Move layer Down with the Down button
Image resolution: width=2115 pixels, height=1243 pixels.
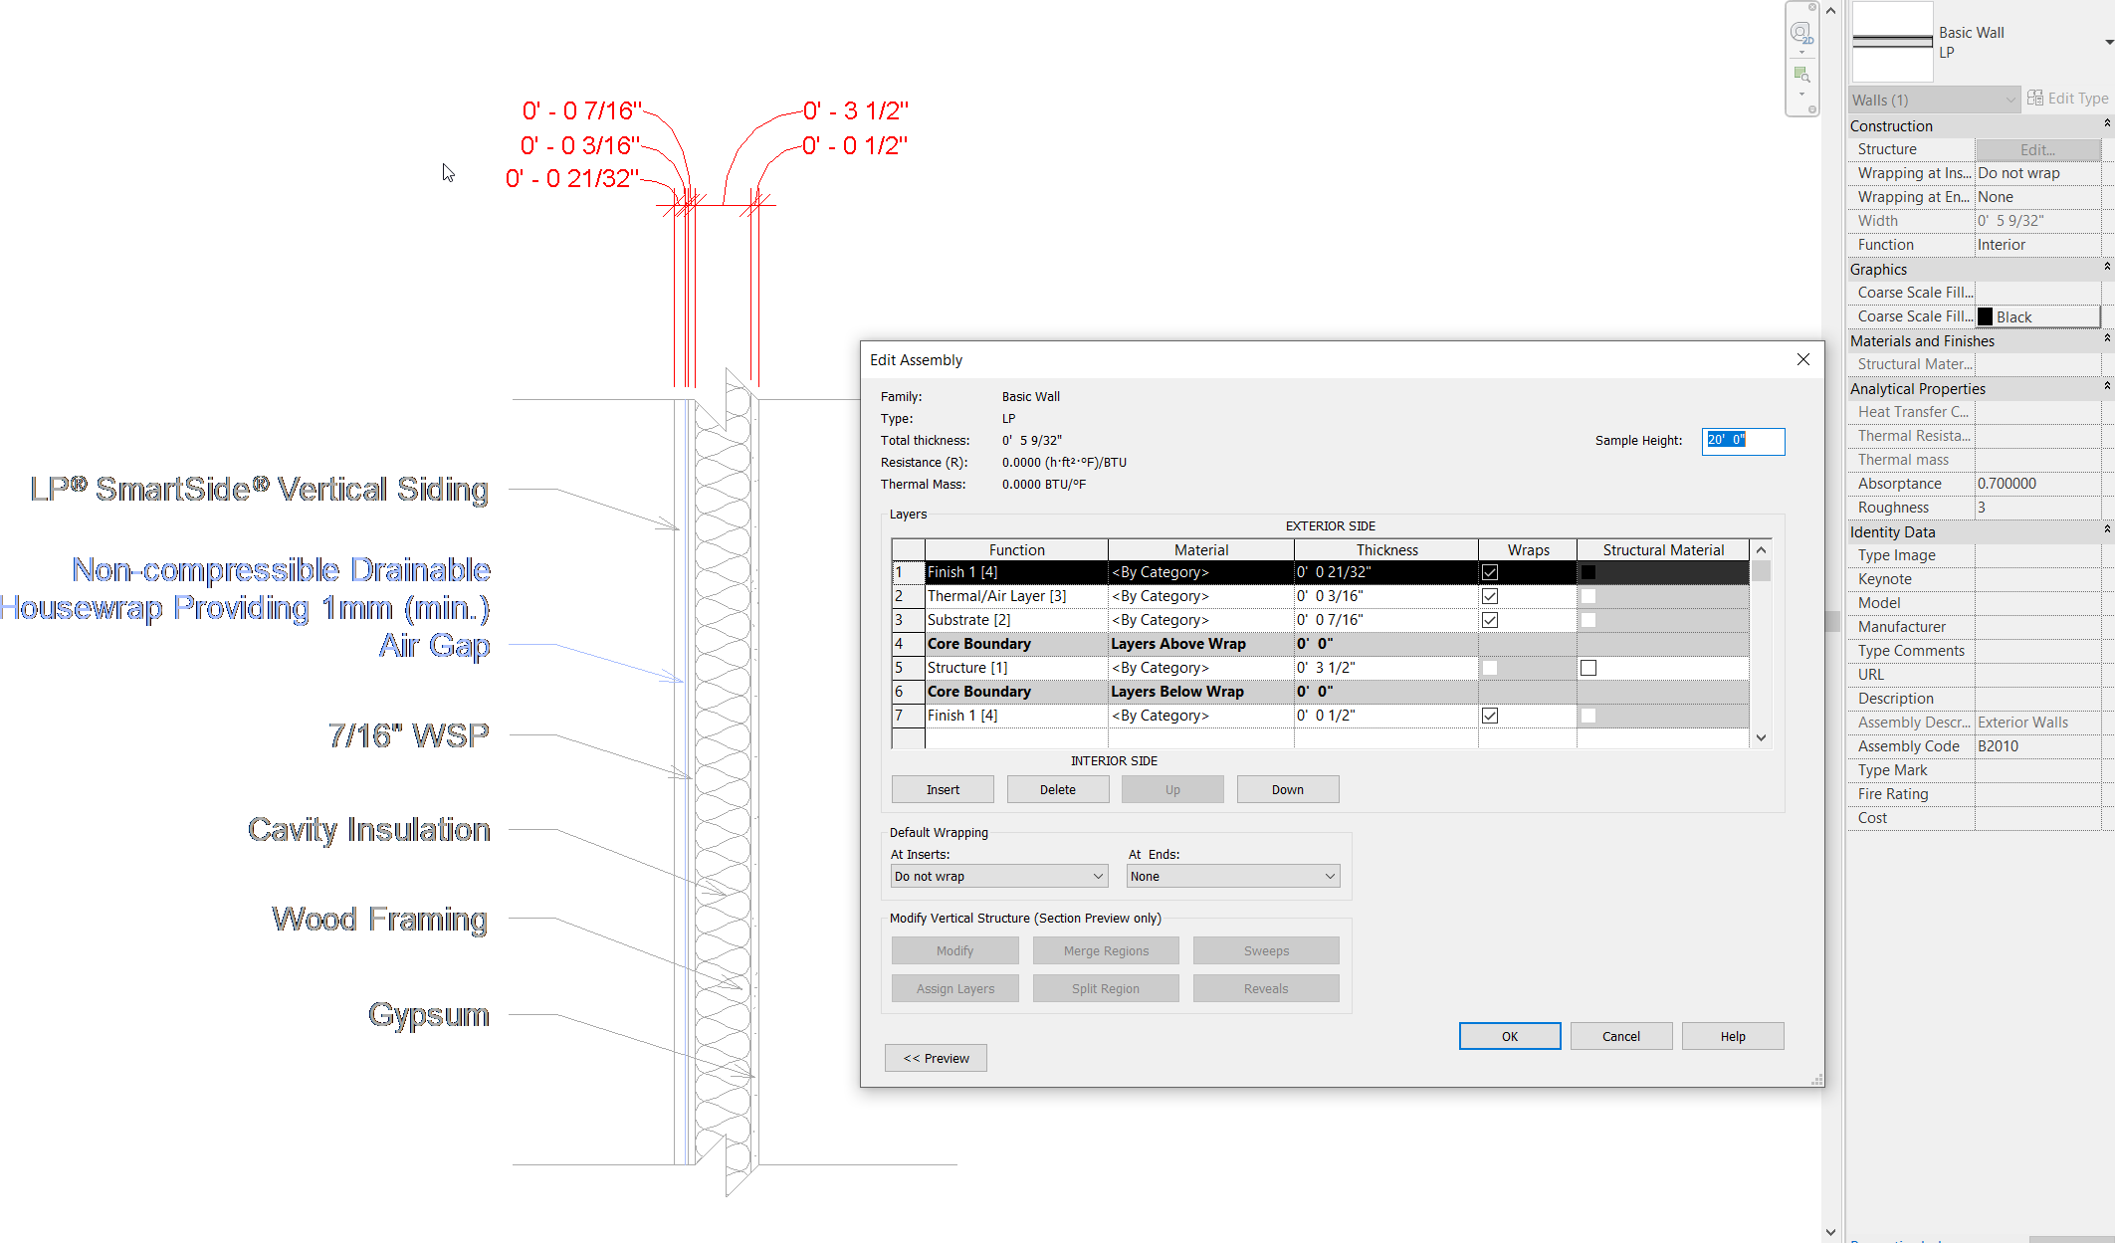[x=1287, y=789]
